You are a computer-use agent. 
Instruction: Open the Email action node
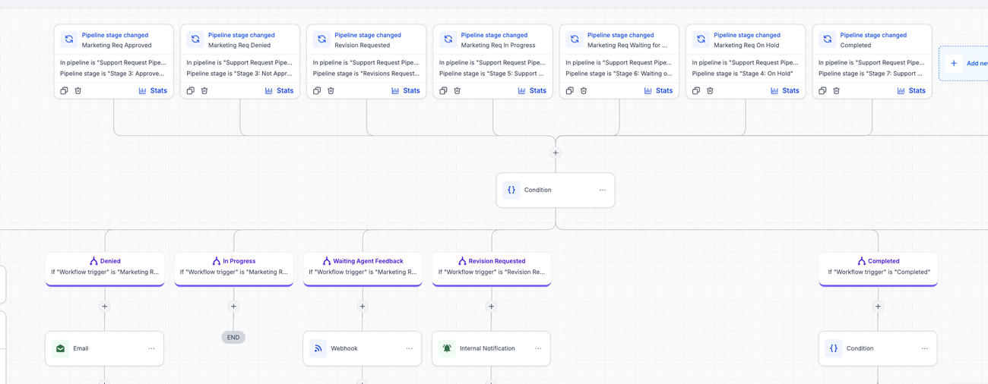(105, 348)
